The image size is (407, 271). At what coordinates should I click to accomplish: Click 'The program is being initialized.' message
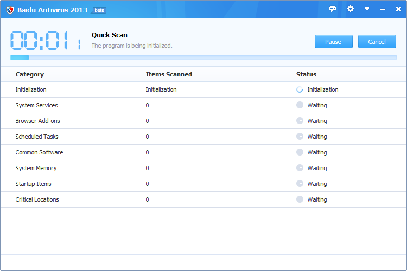pos(132,46)
